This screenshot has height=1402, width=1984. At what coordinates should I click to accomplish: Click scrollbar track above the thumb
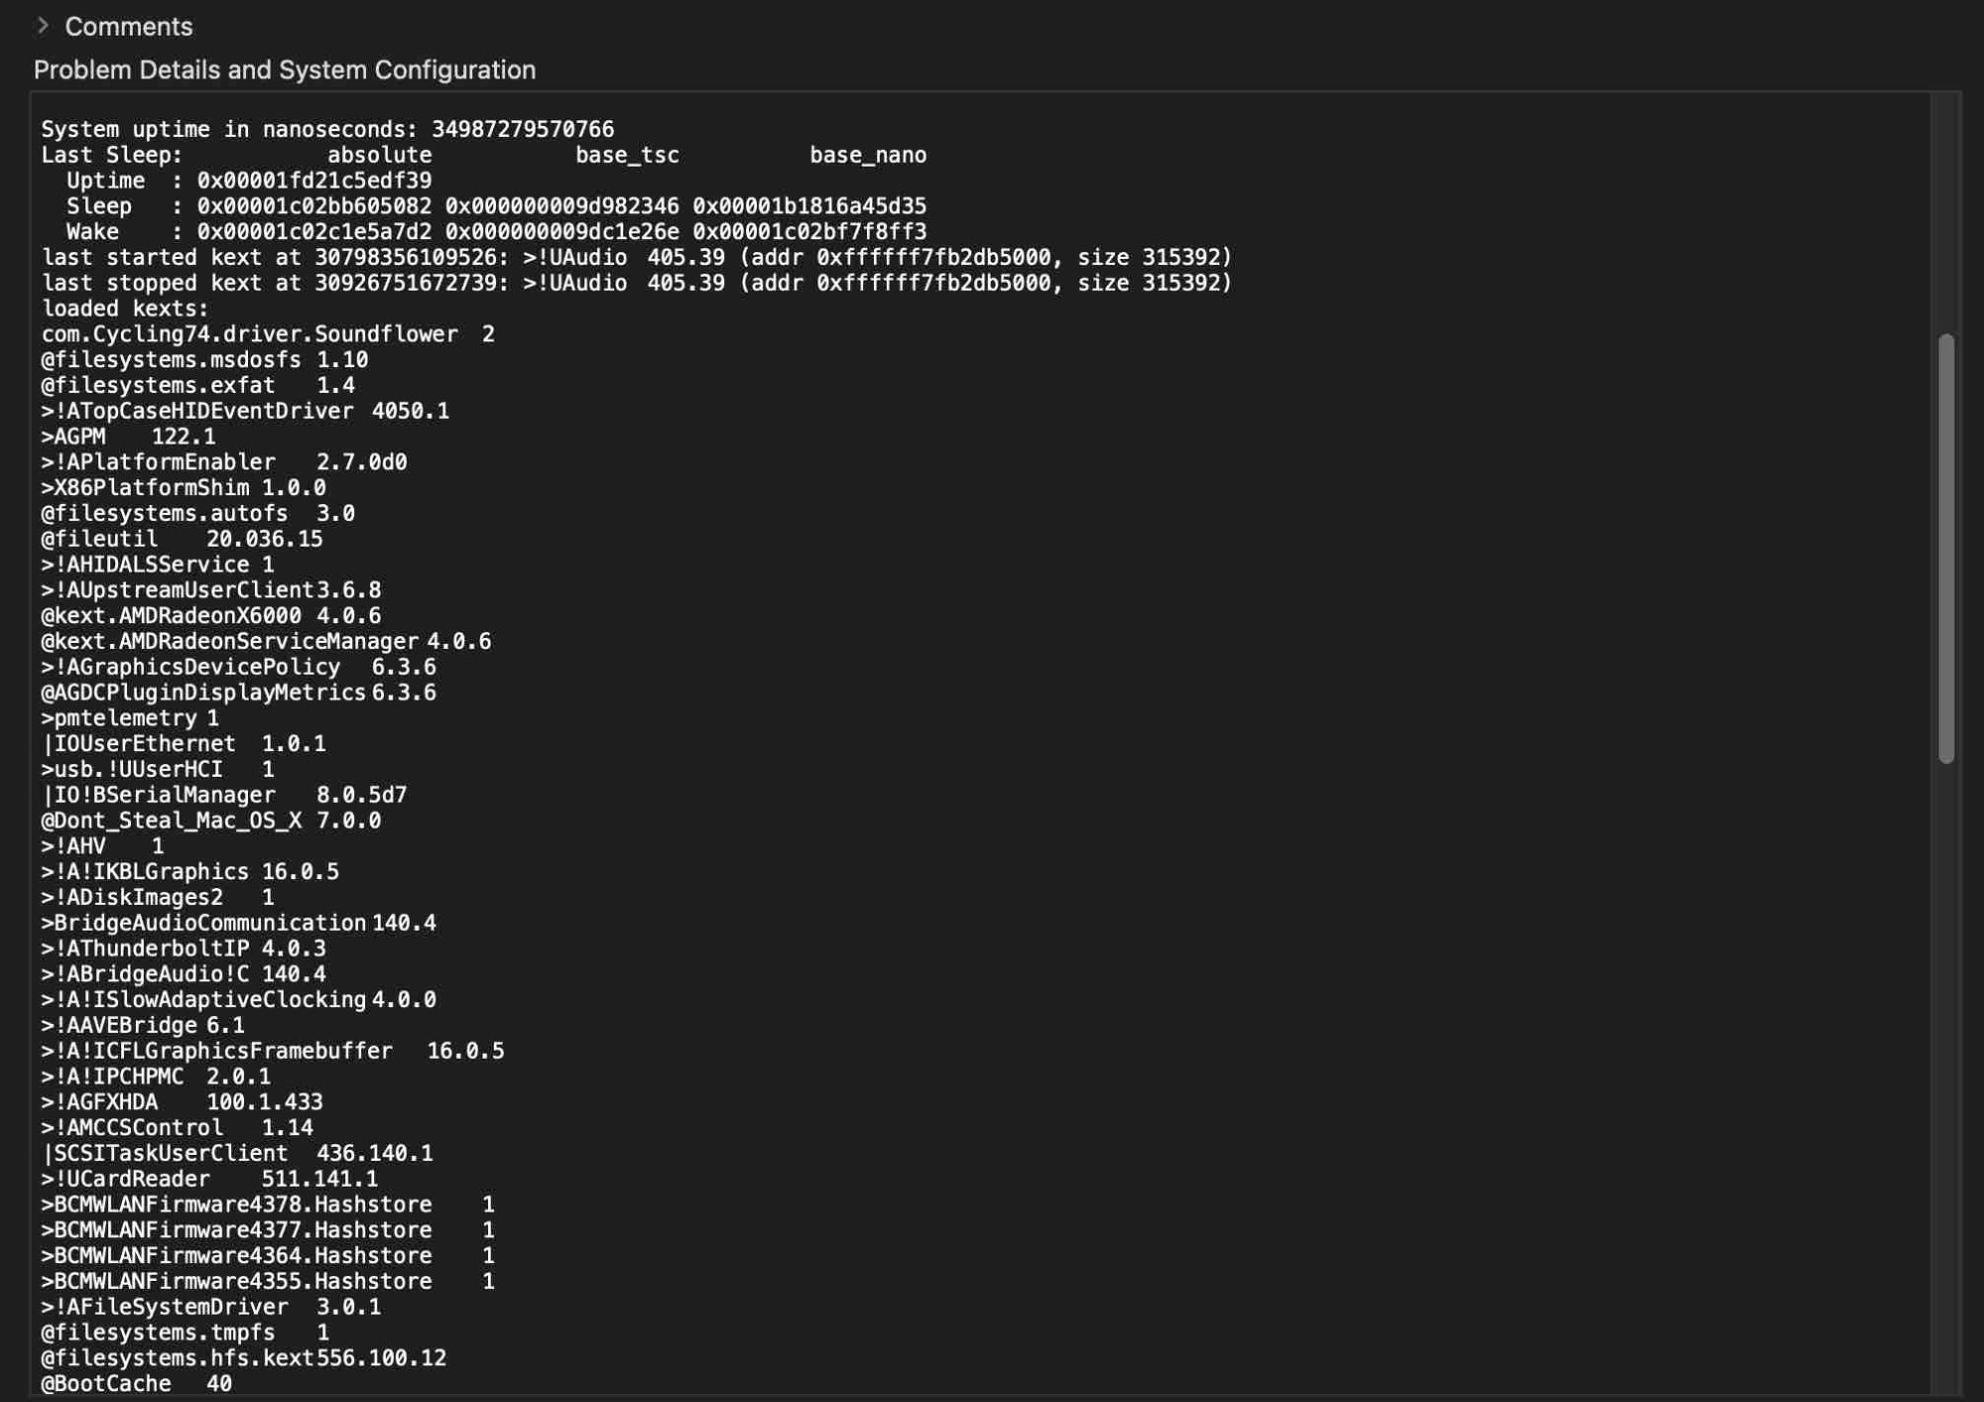1945,213
